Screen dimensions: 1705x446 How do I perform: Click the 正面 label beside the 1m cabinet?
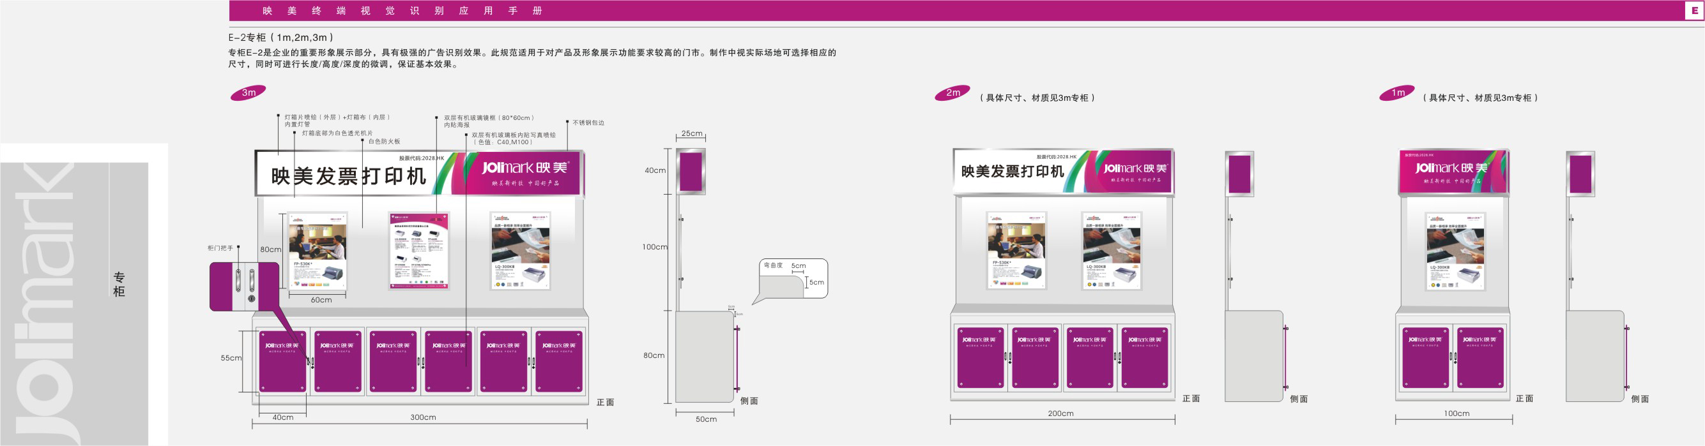pyautogui.click(x=1525, y=399)
